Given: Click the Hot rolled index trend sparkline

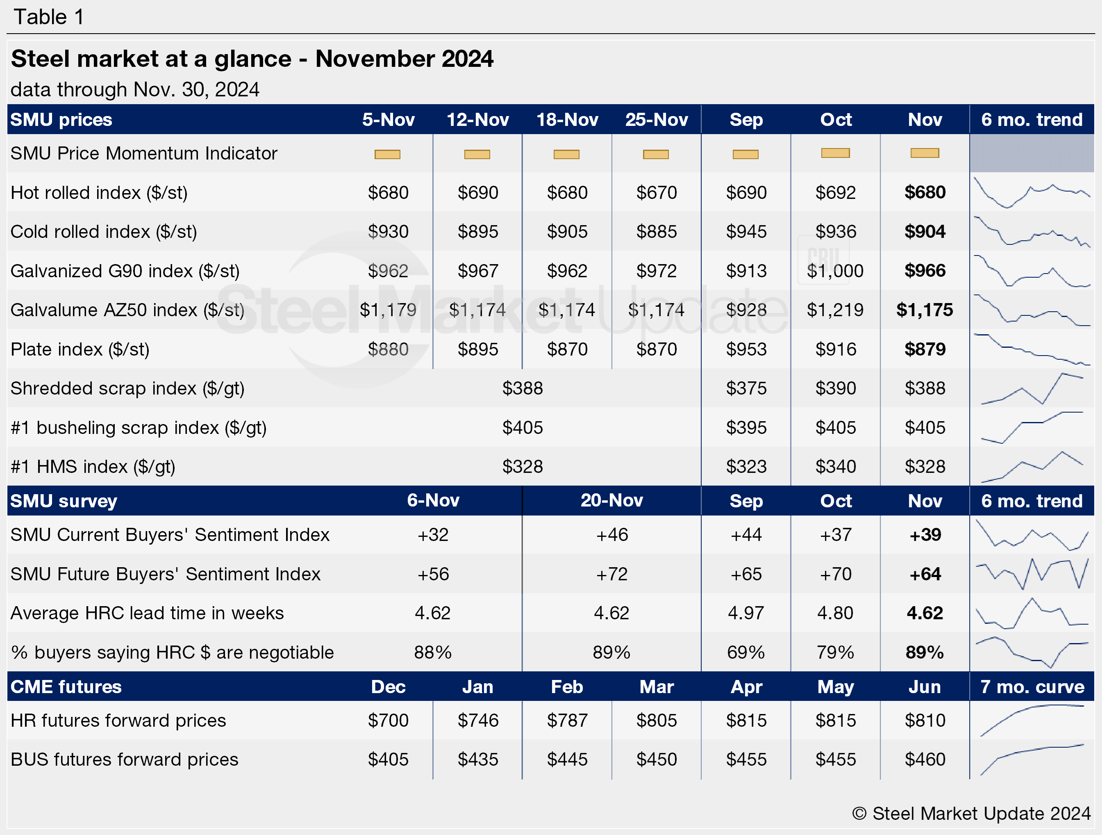Looking at the screenshot, I should [x=1031, y=192].
